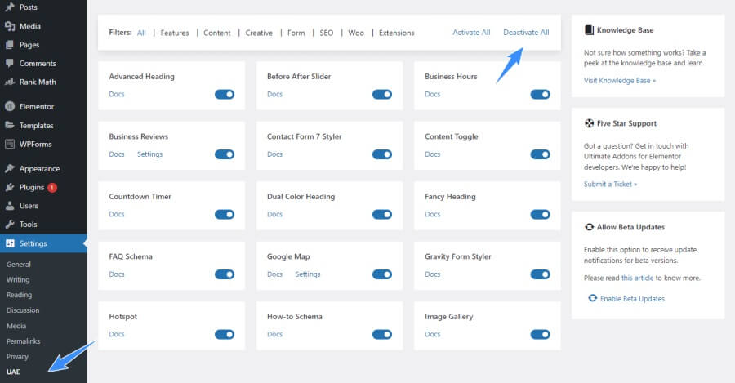Click the Plugins update count badge
735x383 pixels.
coord(52,188)
